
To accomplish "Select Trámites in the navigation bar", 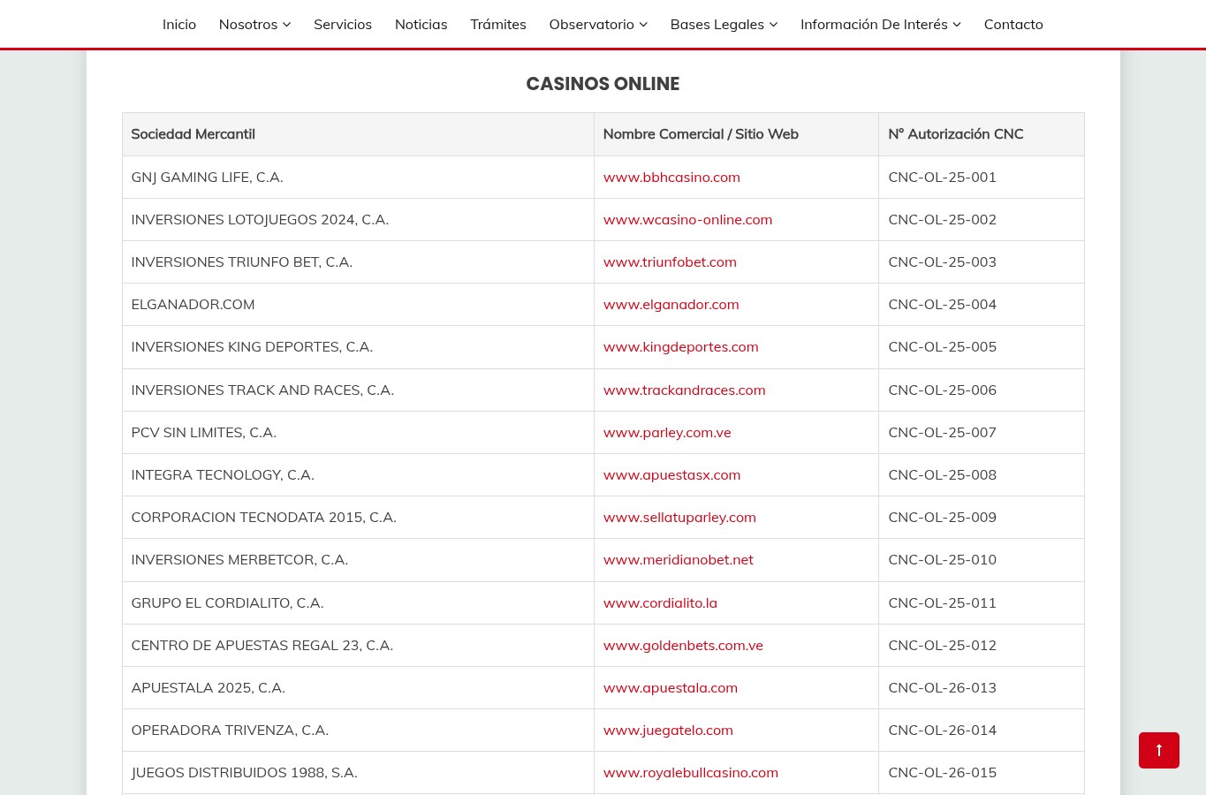I will tap(498, 24).
